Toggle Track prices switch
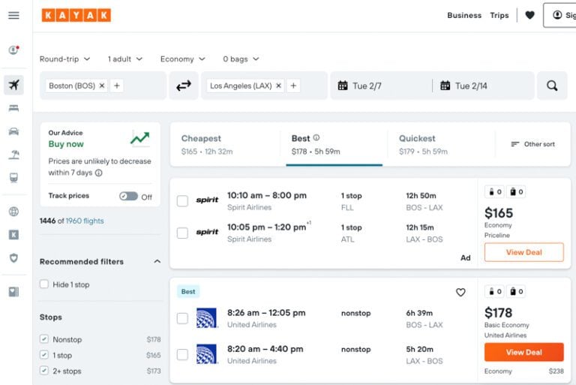The image size is (576, 385). (x=128, y=197)
